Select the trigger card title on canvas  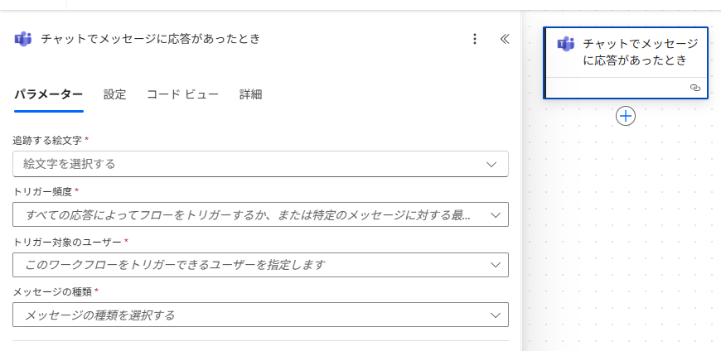click(640, 51)
